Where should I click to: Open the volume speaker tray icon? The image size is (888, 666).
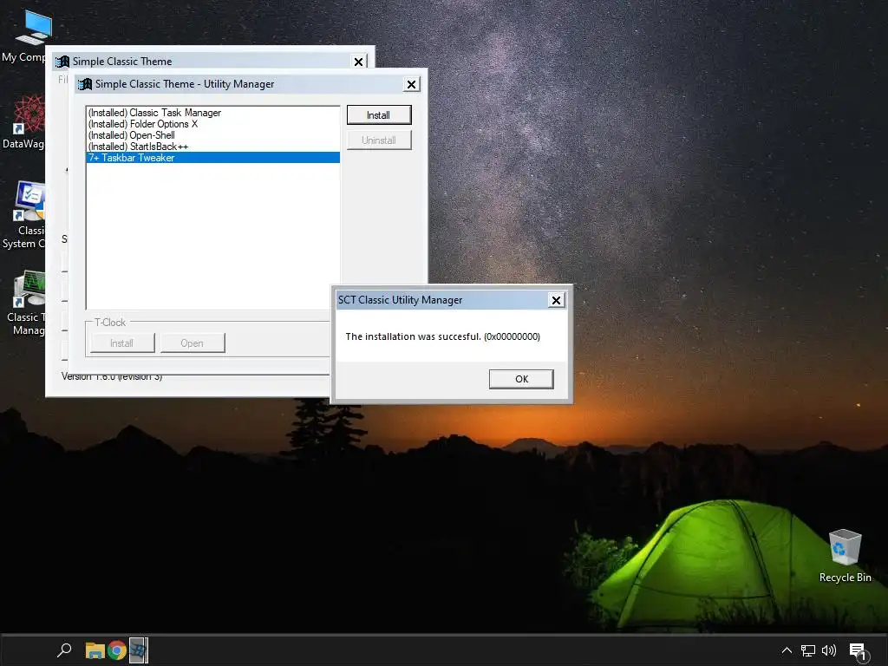click(828, 650)
